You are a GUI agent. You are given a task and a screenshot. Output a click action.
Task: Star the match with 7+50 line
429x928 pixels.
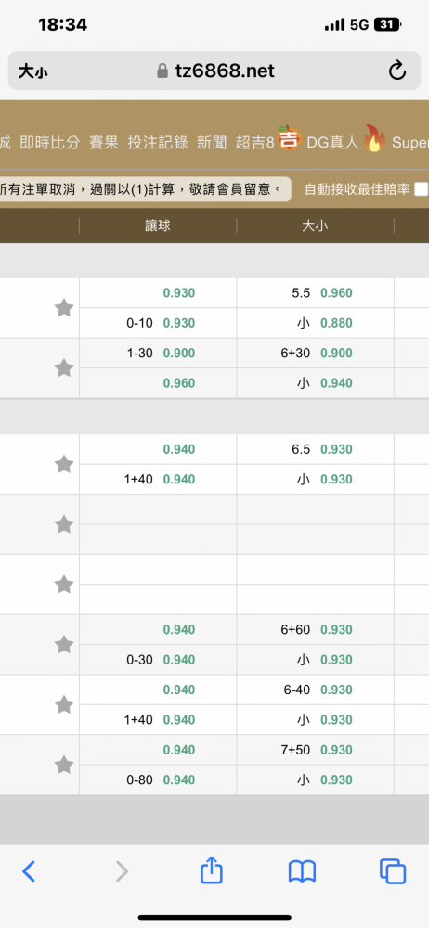[64, 765]
